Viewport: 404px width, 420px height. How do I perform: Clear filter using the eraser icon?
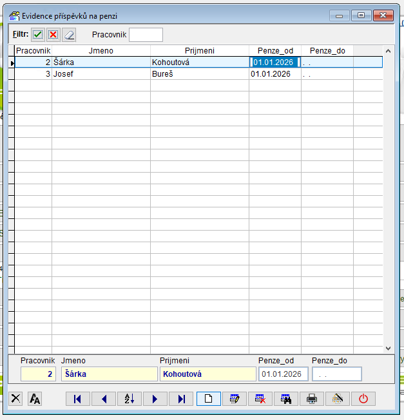tap(69, 35)
